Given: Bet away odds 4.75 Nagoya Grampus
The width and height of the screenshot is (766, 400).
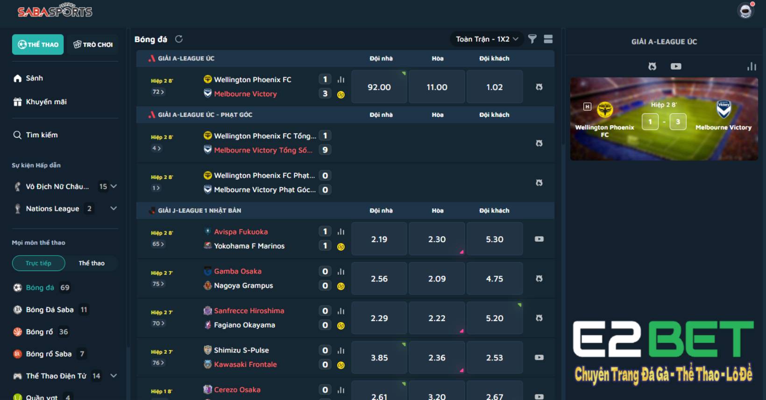Looking at the screenshot, I should point(495,279).
